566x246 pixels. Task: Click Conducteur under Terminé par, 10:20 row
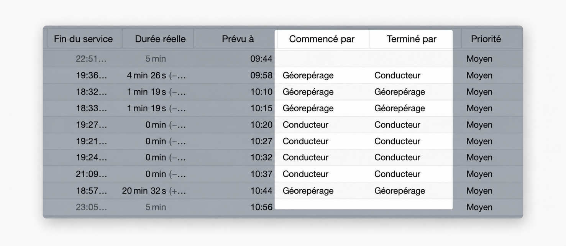pos(397,125)
